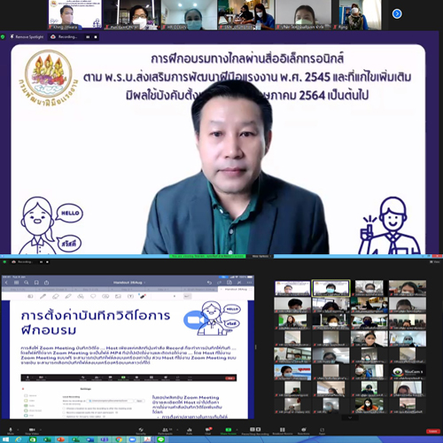Pick the black dot pen color
Viewport: 443px width, 443px height.
[175, 296]
